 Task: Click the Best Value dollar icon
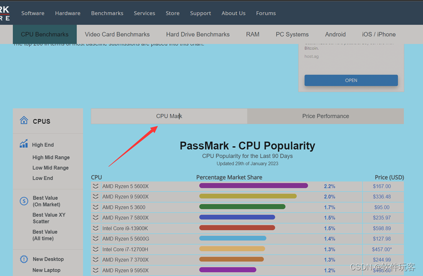click(x=24, y=201)
